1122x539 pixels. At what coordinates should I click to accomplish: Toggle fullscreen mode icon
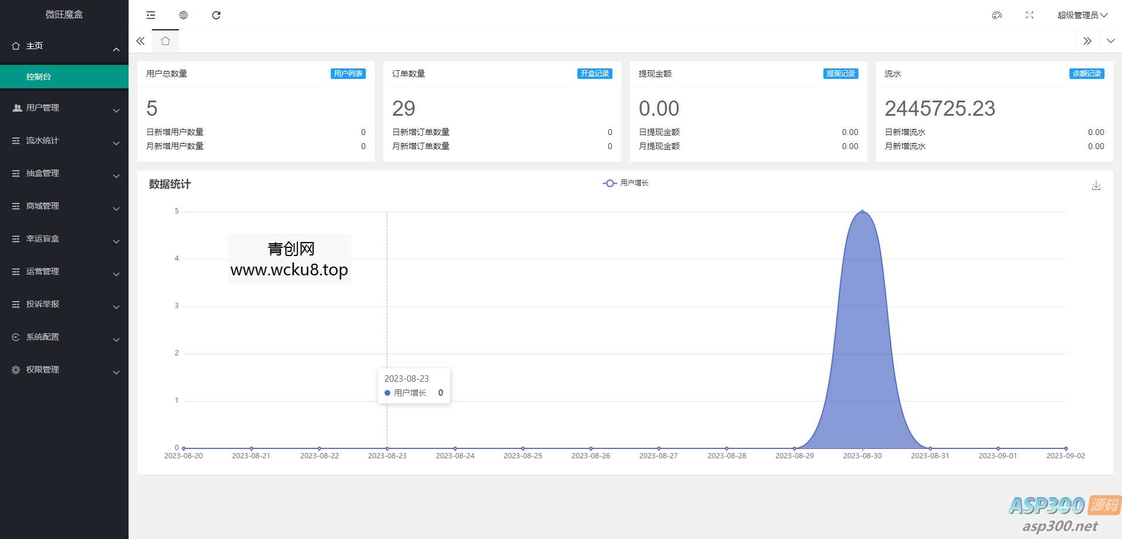pos(1030,15)
